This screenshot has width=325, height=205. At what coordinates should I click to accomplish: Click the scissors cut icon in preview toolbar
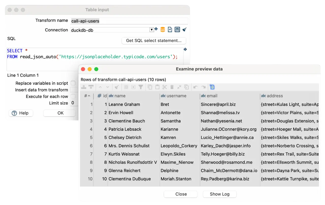tap(165, 87)
